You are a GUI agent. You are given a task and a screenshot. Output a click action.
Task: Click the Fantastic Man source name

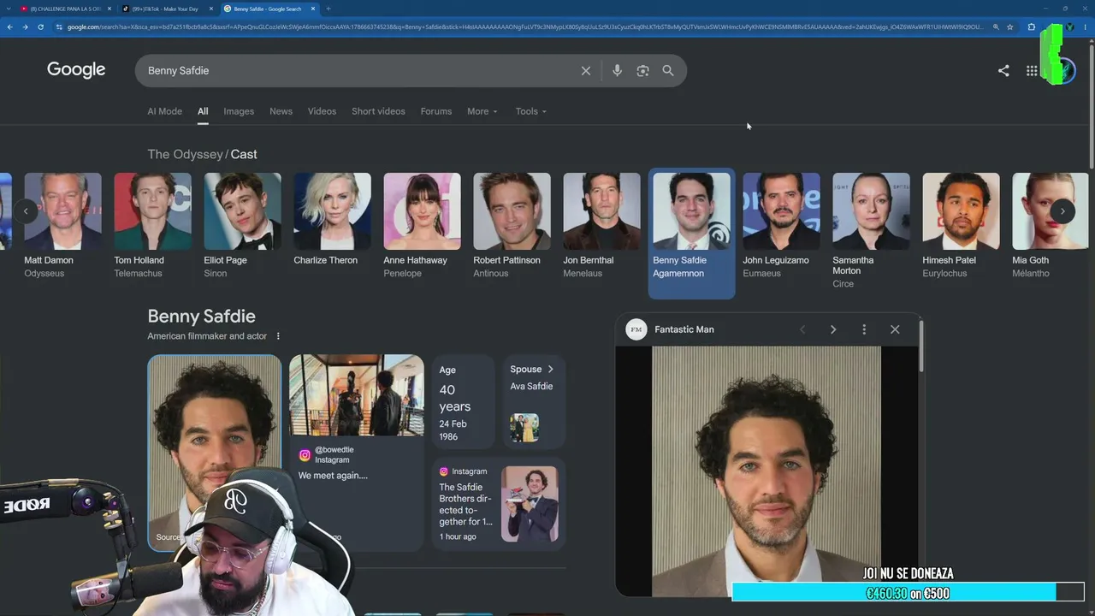point(684,329)
